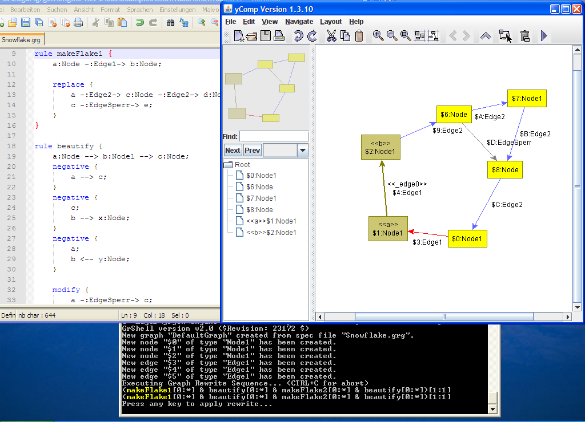Click the yComp print icon
This screenshot has height=422, width=585.
[279, 36]
